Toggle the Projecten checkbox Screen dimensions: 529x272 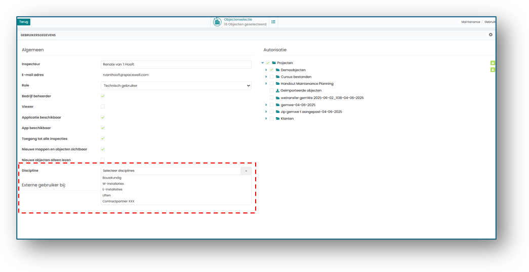[x=268, y=63]
